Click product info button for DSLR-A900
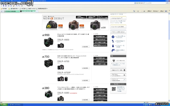The width and height of the screenshot is (170, 106). tap(86, 47)
